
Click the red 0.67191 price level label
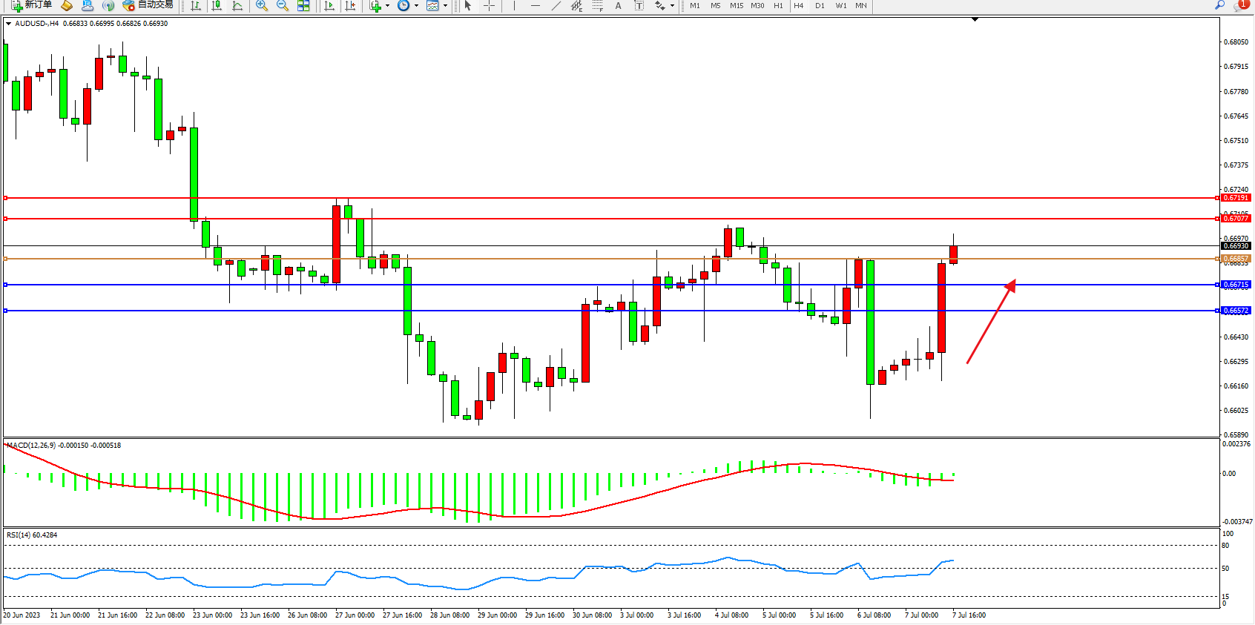[1236, 198]
